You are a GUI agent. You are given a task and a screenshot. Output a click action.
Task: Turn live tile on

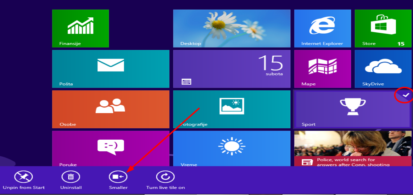point(166,177)
